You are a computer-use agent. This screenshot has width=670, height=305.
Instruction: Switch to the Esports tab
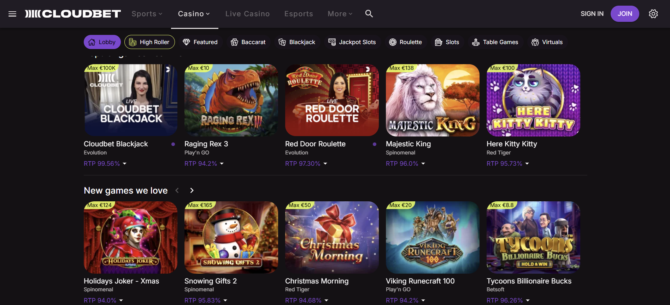(x=299, y=14)
